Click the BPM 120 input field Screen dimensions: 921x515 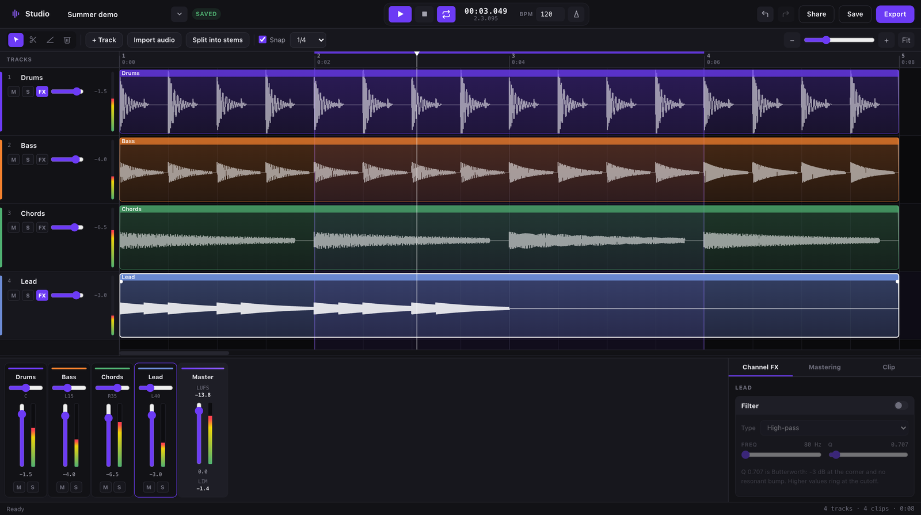tap(550, 14)
